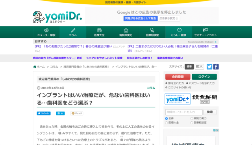
Task: Click the article headline インプラントはいい治療だが
Action: (x=93, y=99)
